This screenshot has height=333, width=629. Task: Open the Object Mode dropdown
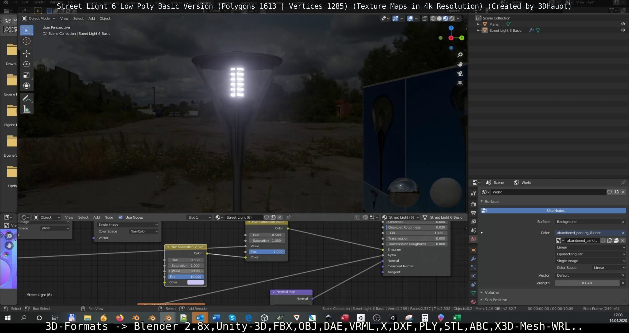click(39, 18)
